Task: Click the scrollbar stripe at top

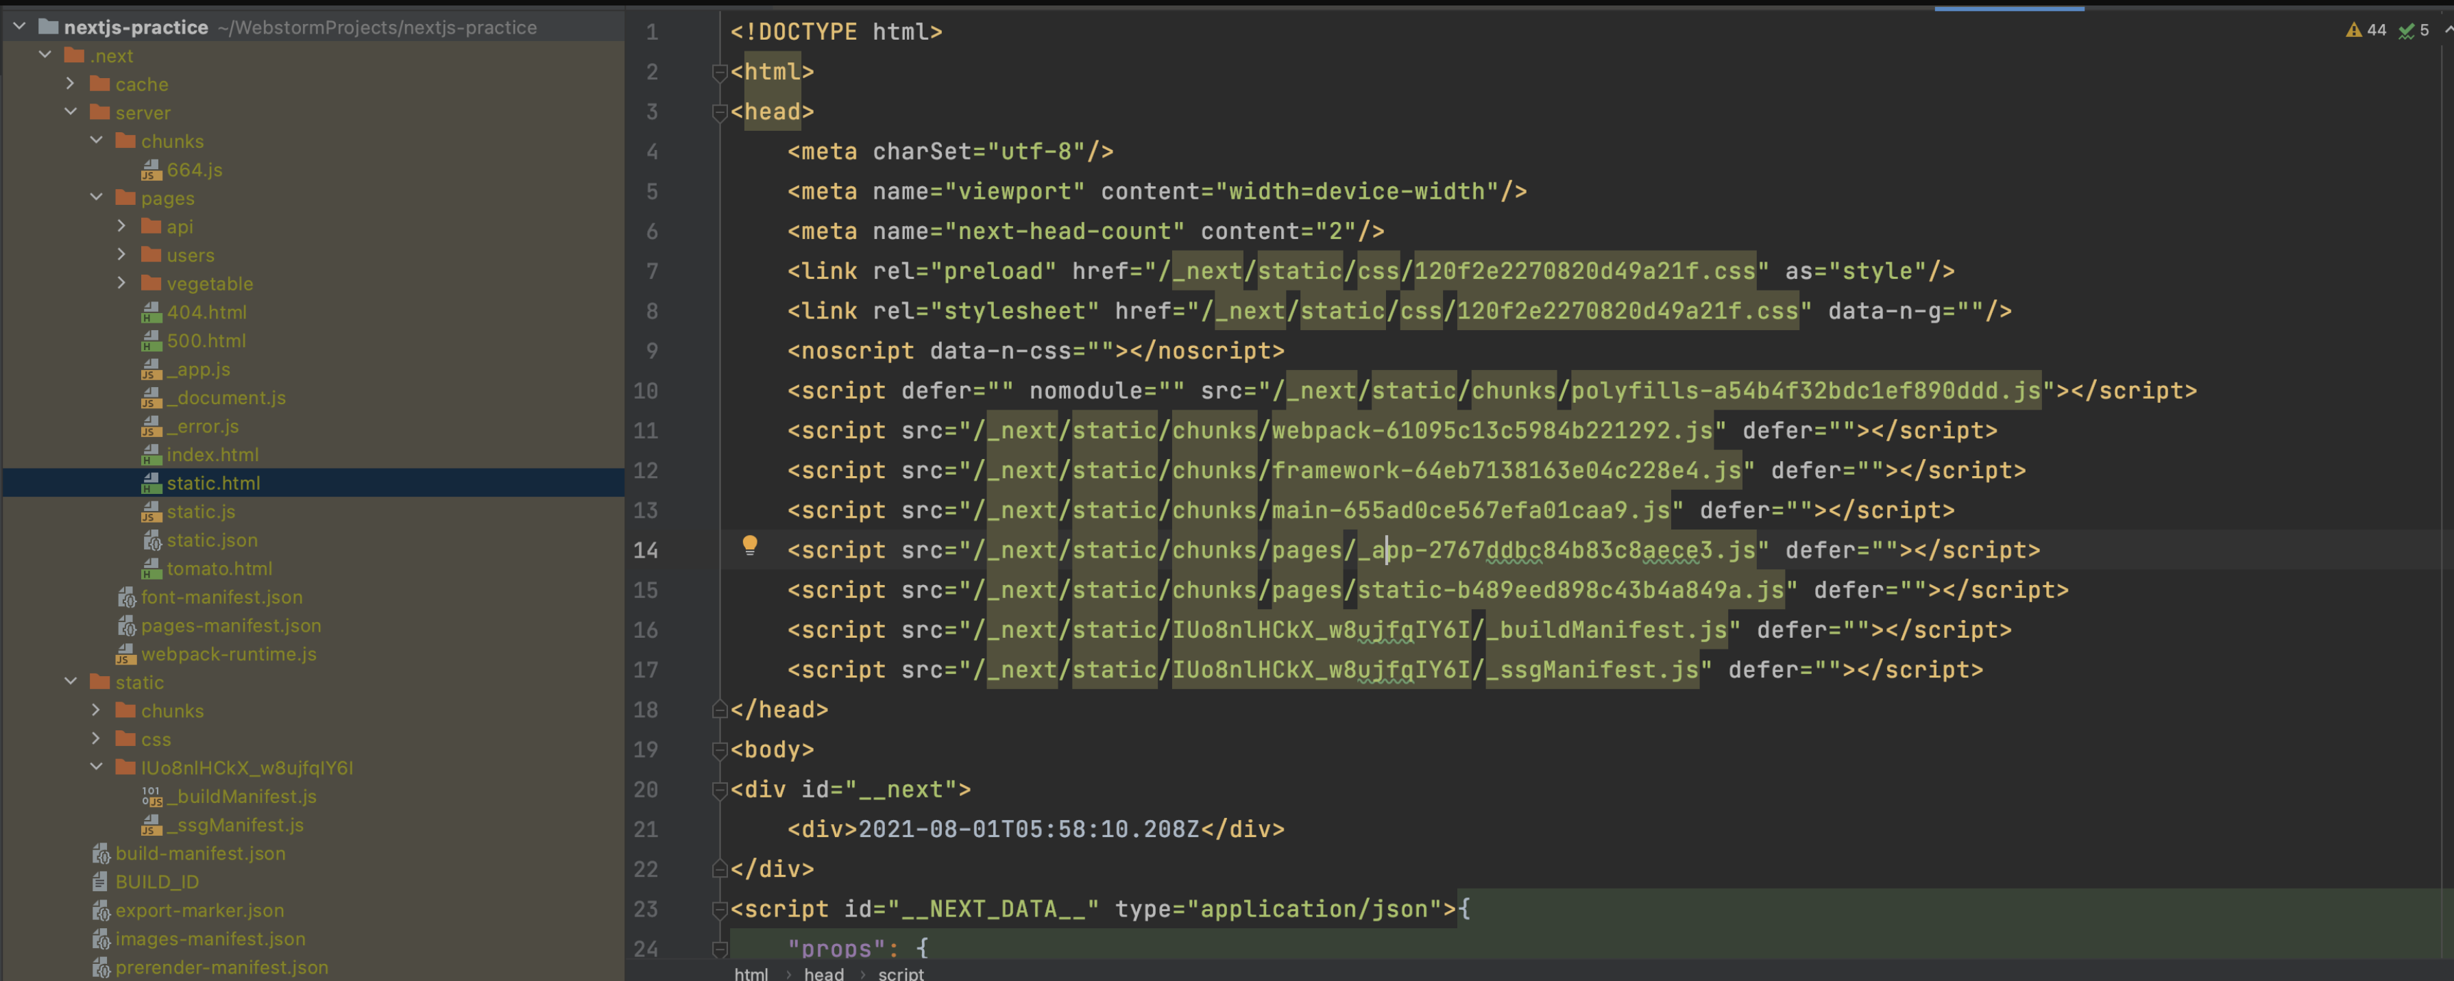Action: click(x=2008, y=9)
